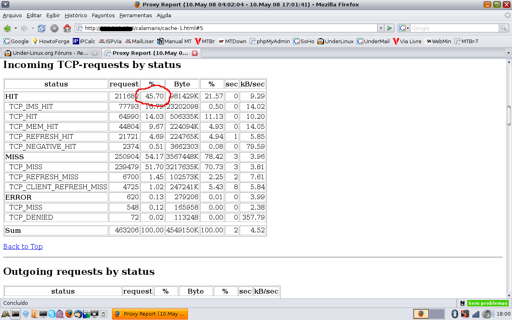Expand the URL bar history dropdown
Viewport: 512px width, 320px height.
380,28
